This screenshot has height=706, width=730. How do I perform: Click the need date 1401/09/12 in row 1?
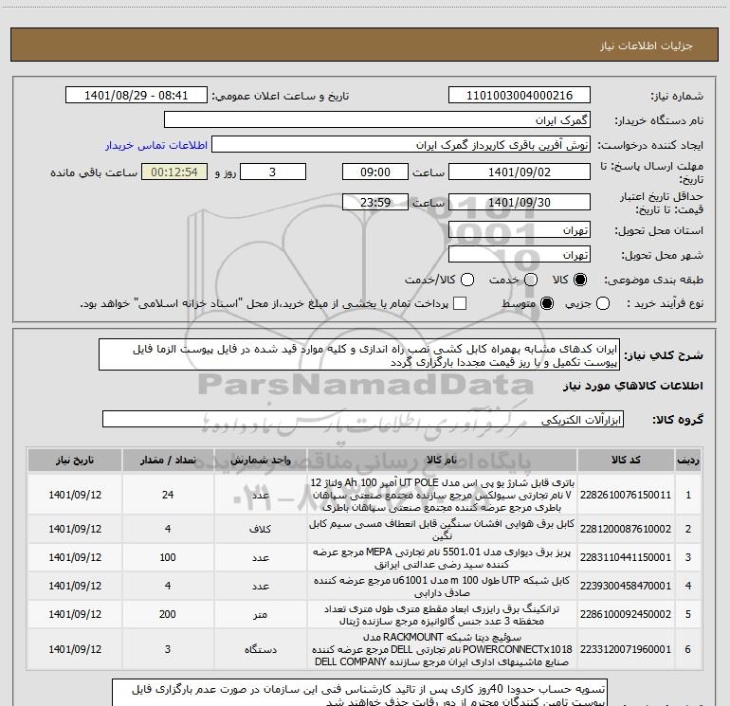(75, 495)
